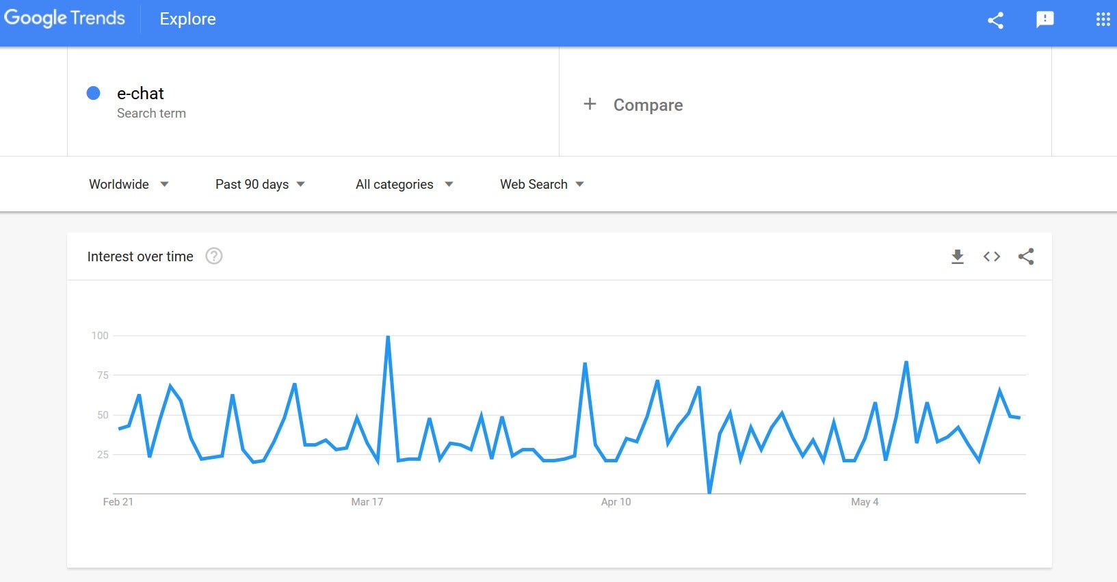Click the Compare button
This screenshot has height=582, width=1117.
pos(633,105)
